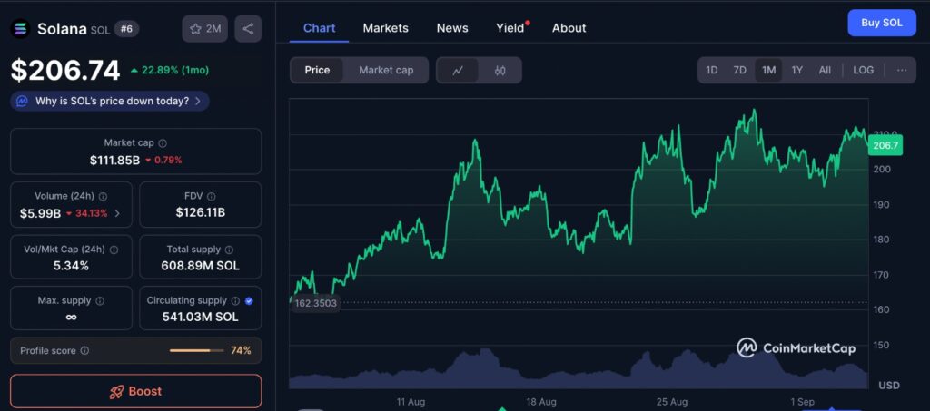The image size is (930, 411).
Task: Open the Yield tab
Action: click(x=511, y=28)
